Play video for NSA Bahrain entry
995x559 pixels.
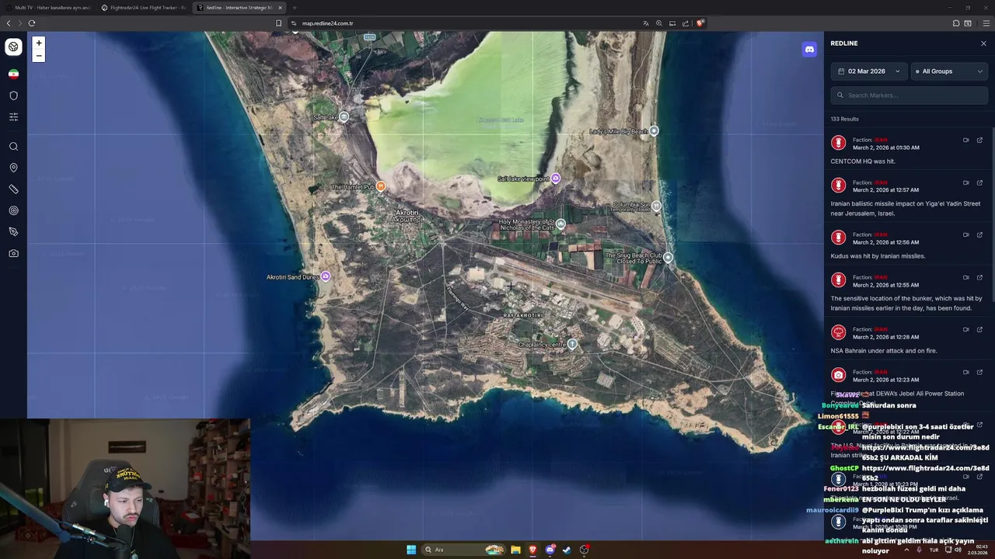coord(966,330)
